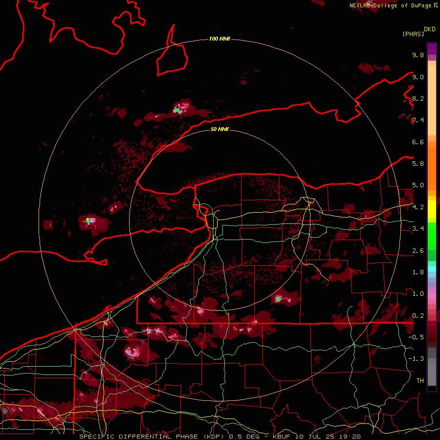Pick the purple segment of the color bar
Viewport: 440px width, 440px height.
tap(432, 49)
